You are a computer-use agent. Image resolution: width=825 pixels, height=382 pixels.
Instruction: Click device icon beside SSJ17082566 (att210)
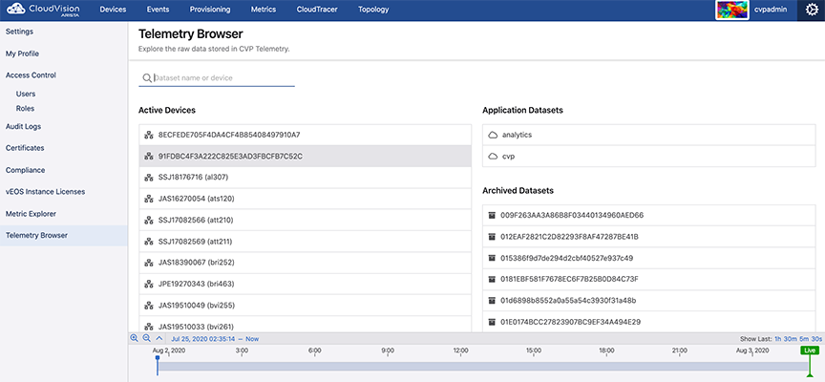[x=149, y=220]
